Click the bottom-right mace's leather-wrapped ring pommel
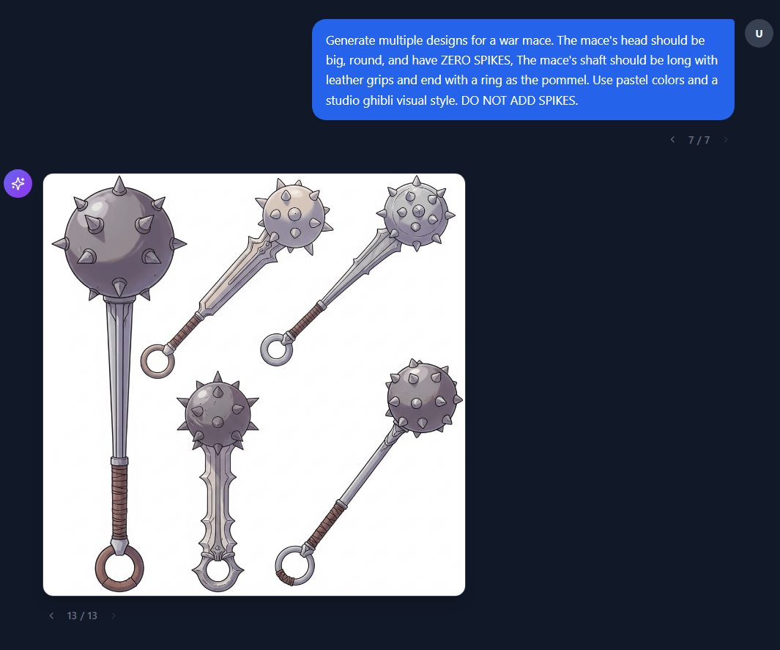The height and width of the screenshot is (650, 780). pos(294,566)
